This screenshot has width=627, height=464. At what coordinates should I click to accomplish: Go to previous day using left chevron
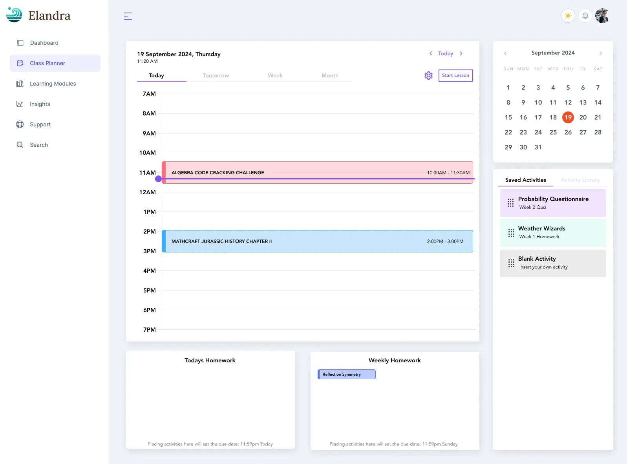coord(431,53)
